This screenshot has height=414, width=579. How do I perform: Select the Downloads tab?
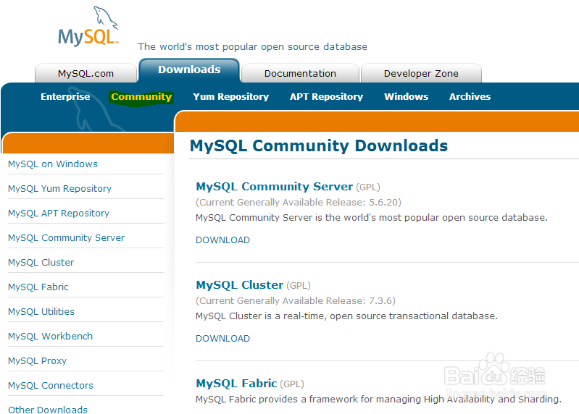point(189,70)
